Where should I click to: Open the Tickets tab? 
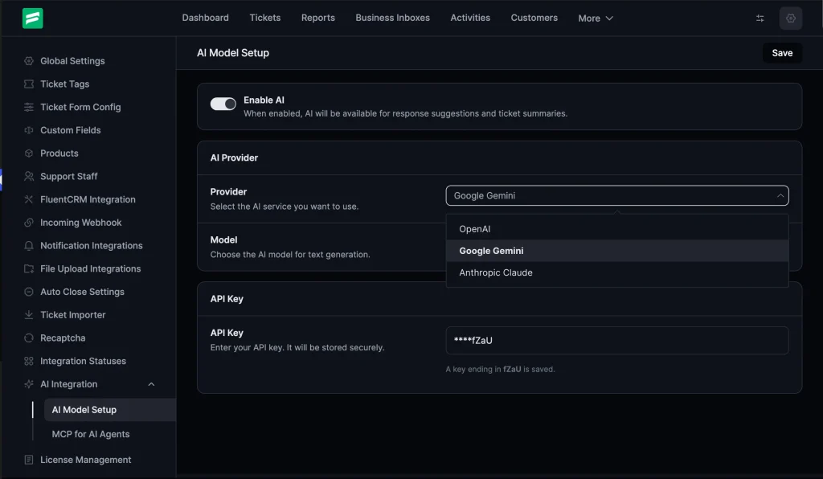[x=265, y=18]
